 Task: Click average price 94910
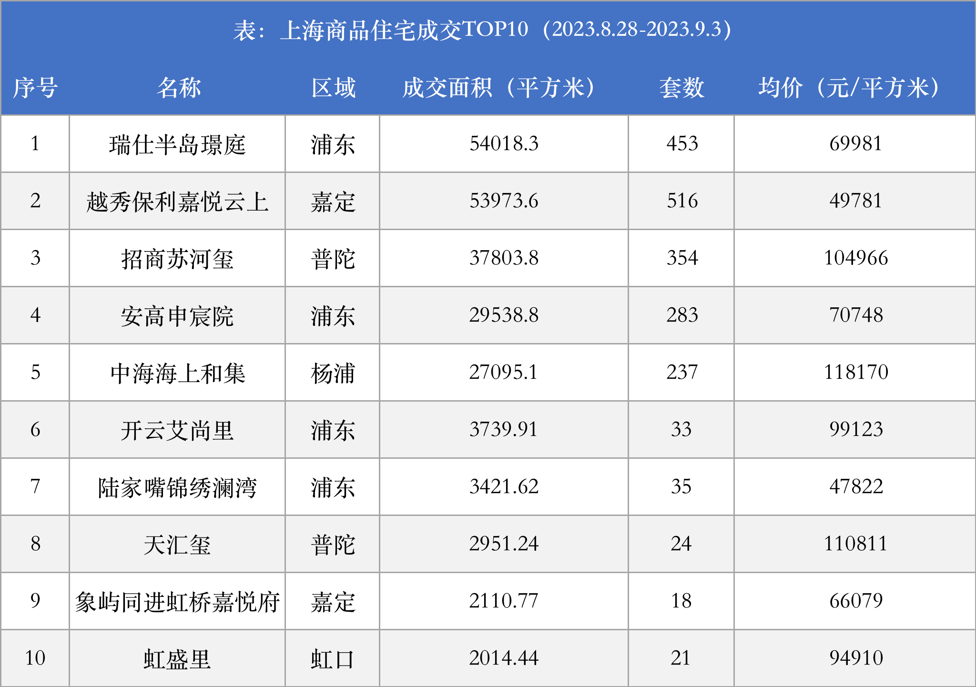tap(856, 658)
